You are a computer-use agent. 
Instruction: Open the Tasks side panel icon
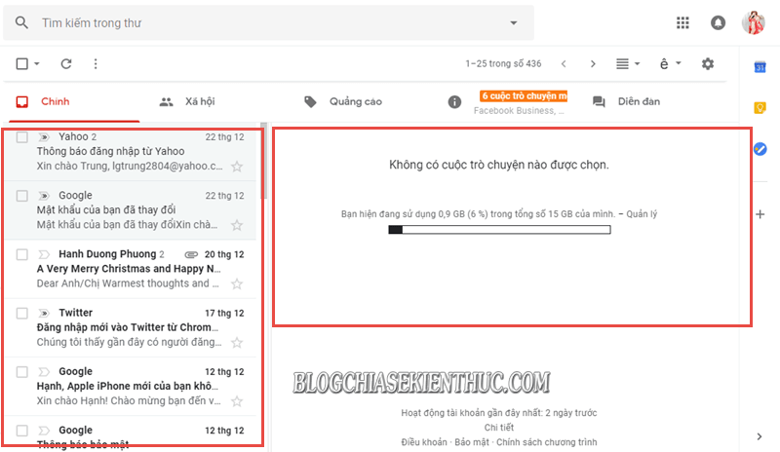(x=760, y=149)
